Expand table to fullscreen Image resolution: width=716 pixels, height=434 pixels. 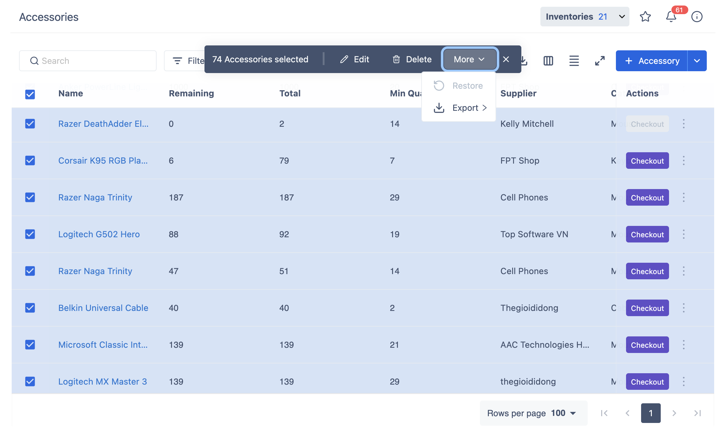click(600, 61)
